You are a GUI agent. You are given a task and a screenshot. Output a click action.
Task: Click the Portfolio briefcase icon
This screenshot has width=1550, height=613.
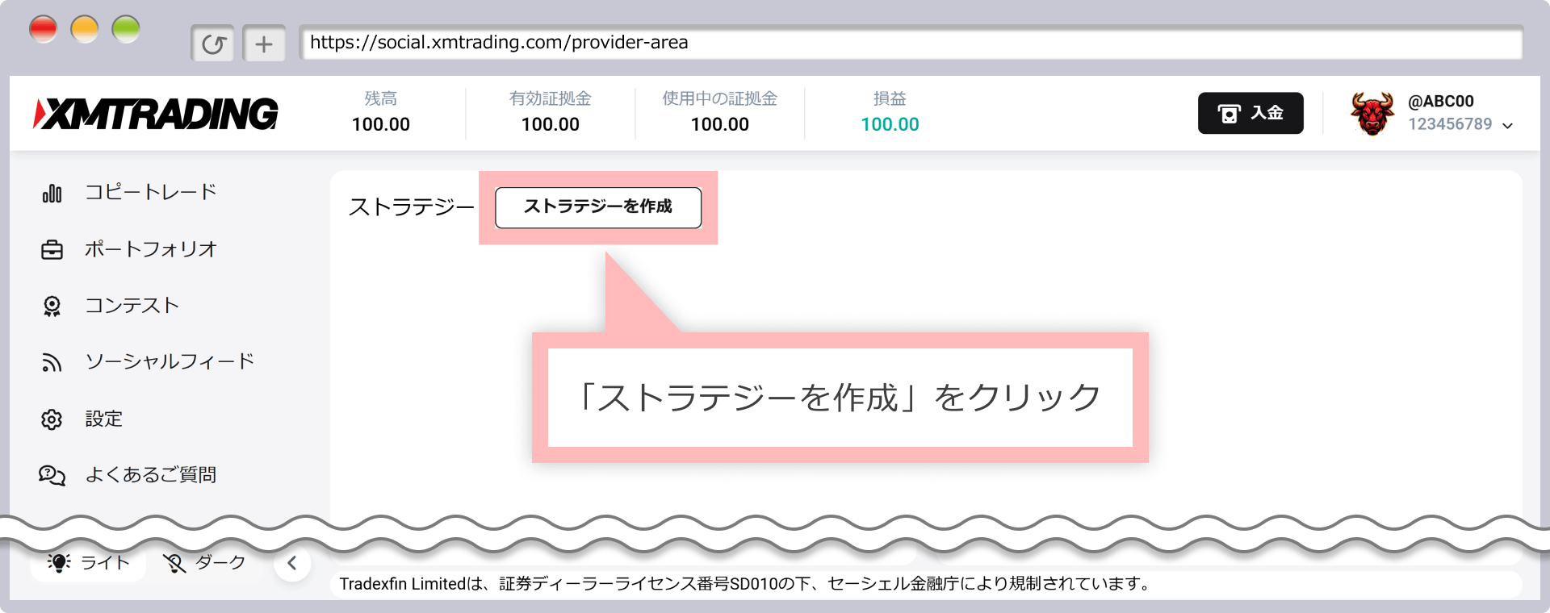[52, 250]
